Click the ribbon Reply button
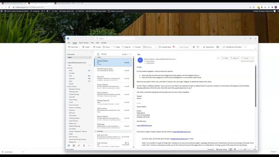279x157 pixels. click(116, 47)
